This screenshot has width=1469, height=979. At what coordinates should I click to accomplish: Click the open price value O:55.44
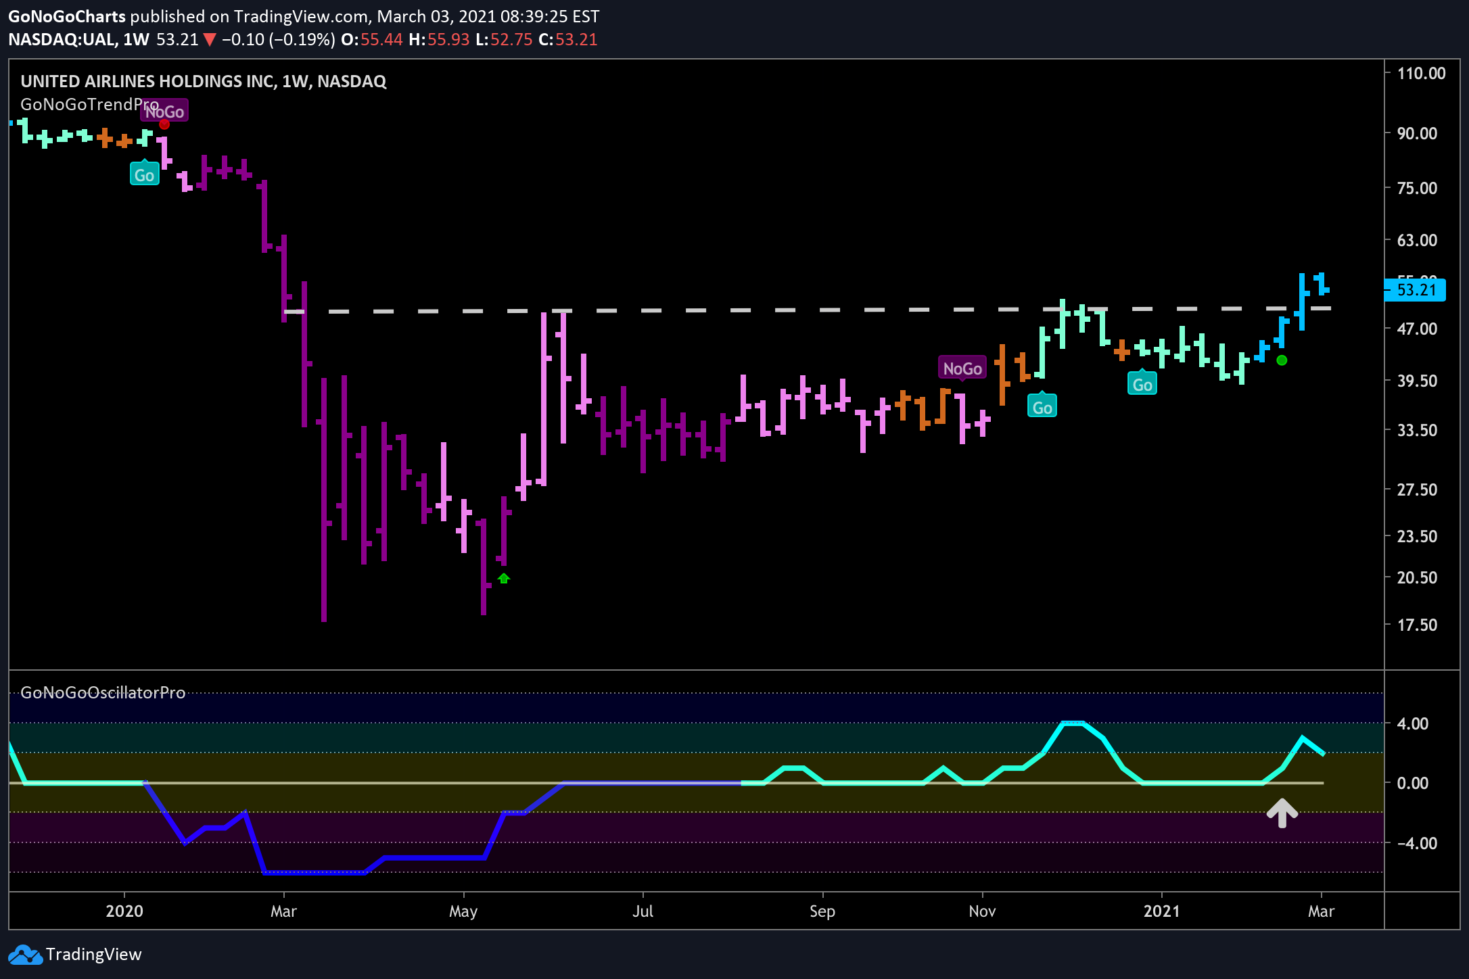coord(372,40)
